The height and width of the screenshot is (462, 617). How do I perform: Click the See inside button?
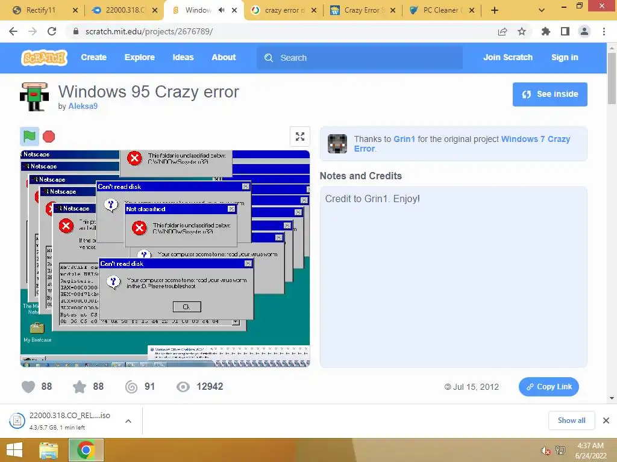click(x=550, y=94)
